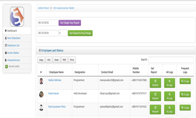196x118 pixels.
Task: Open Access Status with lock icon
Action: click(x=13, y=53)
